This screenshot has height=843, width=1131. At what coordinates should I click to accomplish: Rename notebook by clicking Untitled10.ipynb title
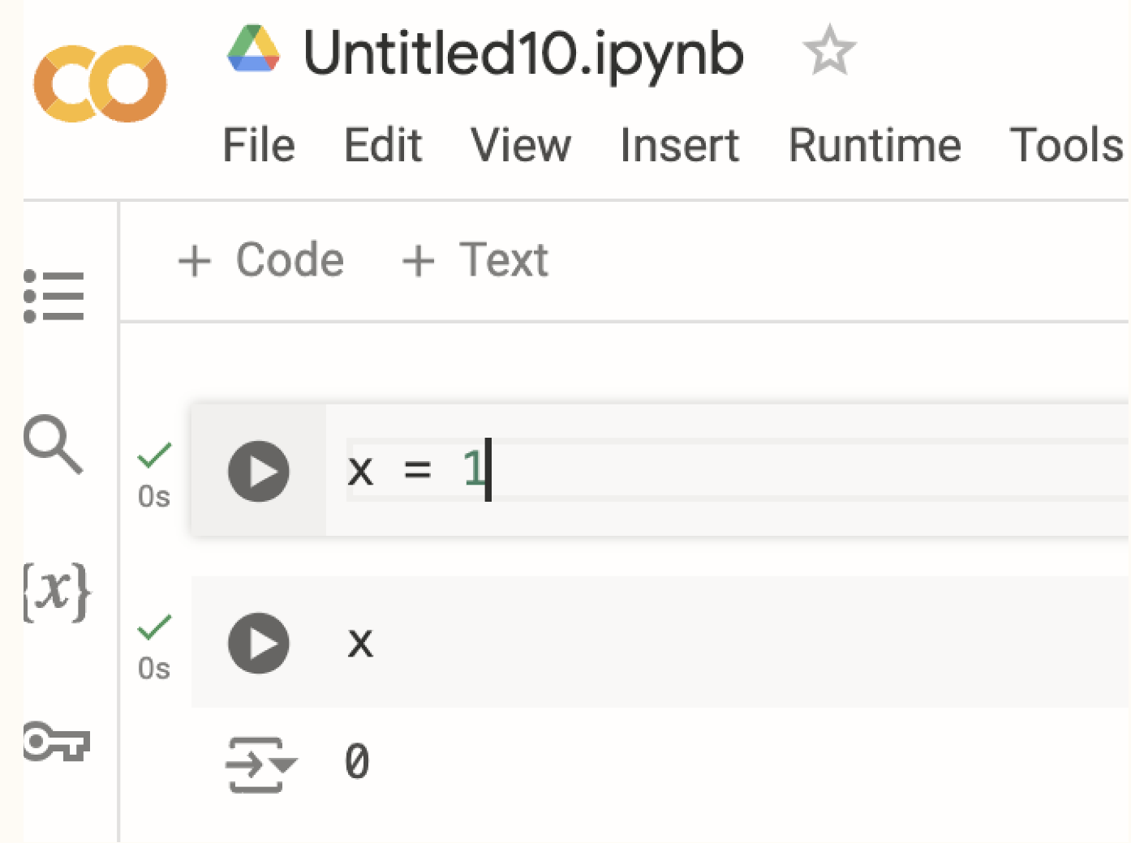pos(523,53)
